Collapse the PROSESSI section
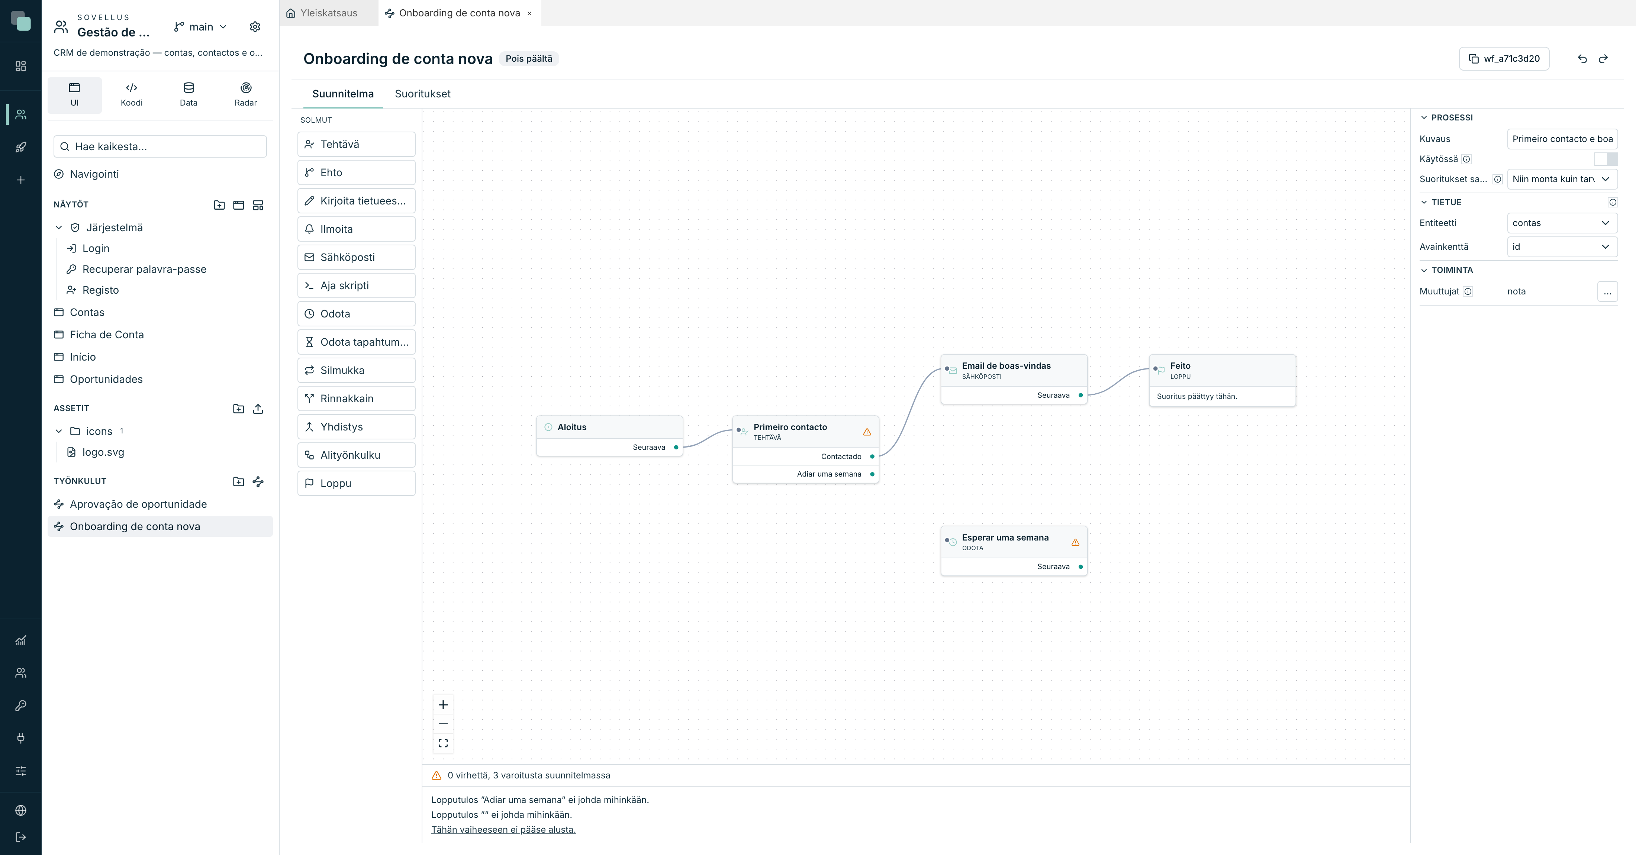This screenshot has width=1636, height=855. (x=1423, y=117)
